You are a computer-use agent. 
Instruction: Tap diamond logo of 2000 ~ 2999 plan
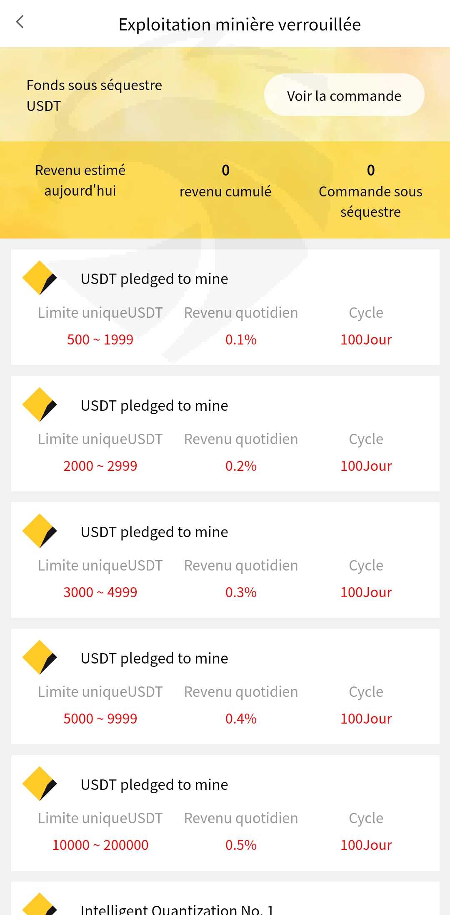pyautogui.click(x=39, y=405)
